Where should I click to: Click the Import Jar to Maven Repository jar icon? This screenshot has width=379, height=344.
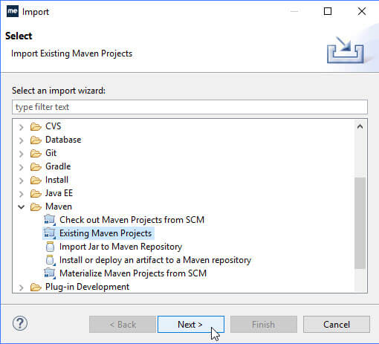(x=50, y=247)
